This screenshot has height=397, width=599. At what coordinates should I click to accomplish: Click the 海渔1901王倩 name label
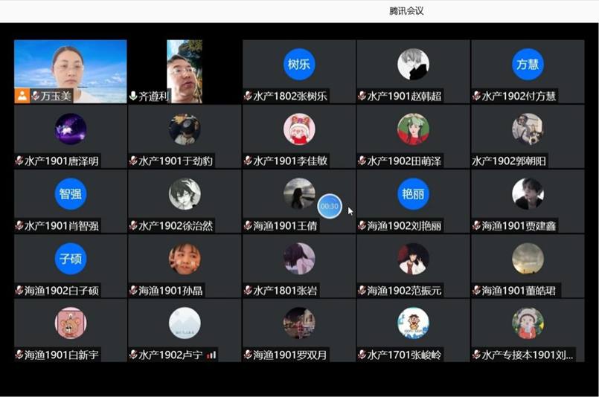[285, 226]
